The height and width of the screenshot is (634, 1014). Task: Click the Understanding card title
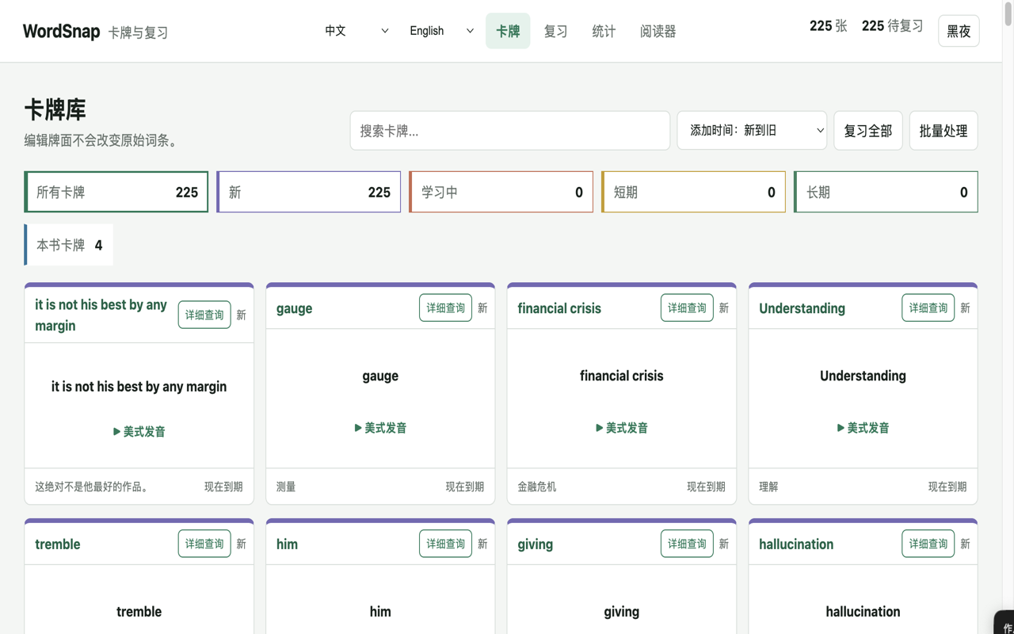(802, 308)
